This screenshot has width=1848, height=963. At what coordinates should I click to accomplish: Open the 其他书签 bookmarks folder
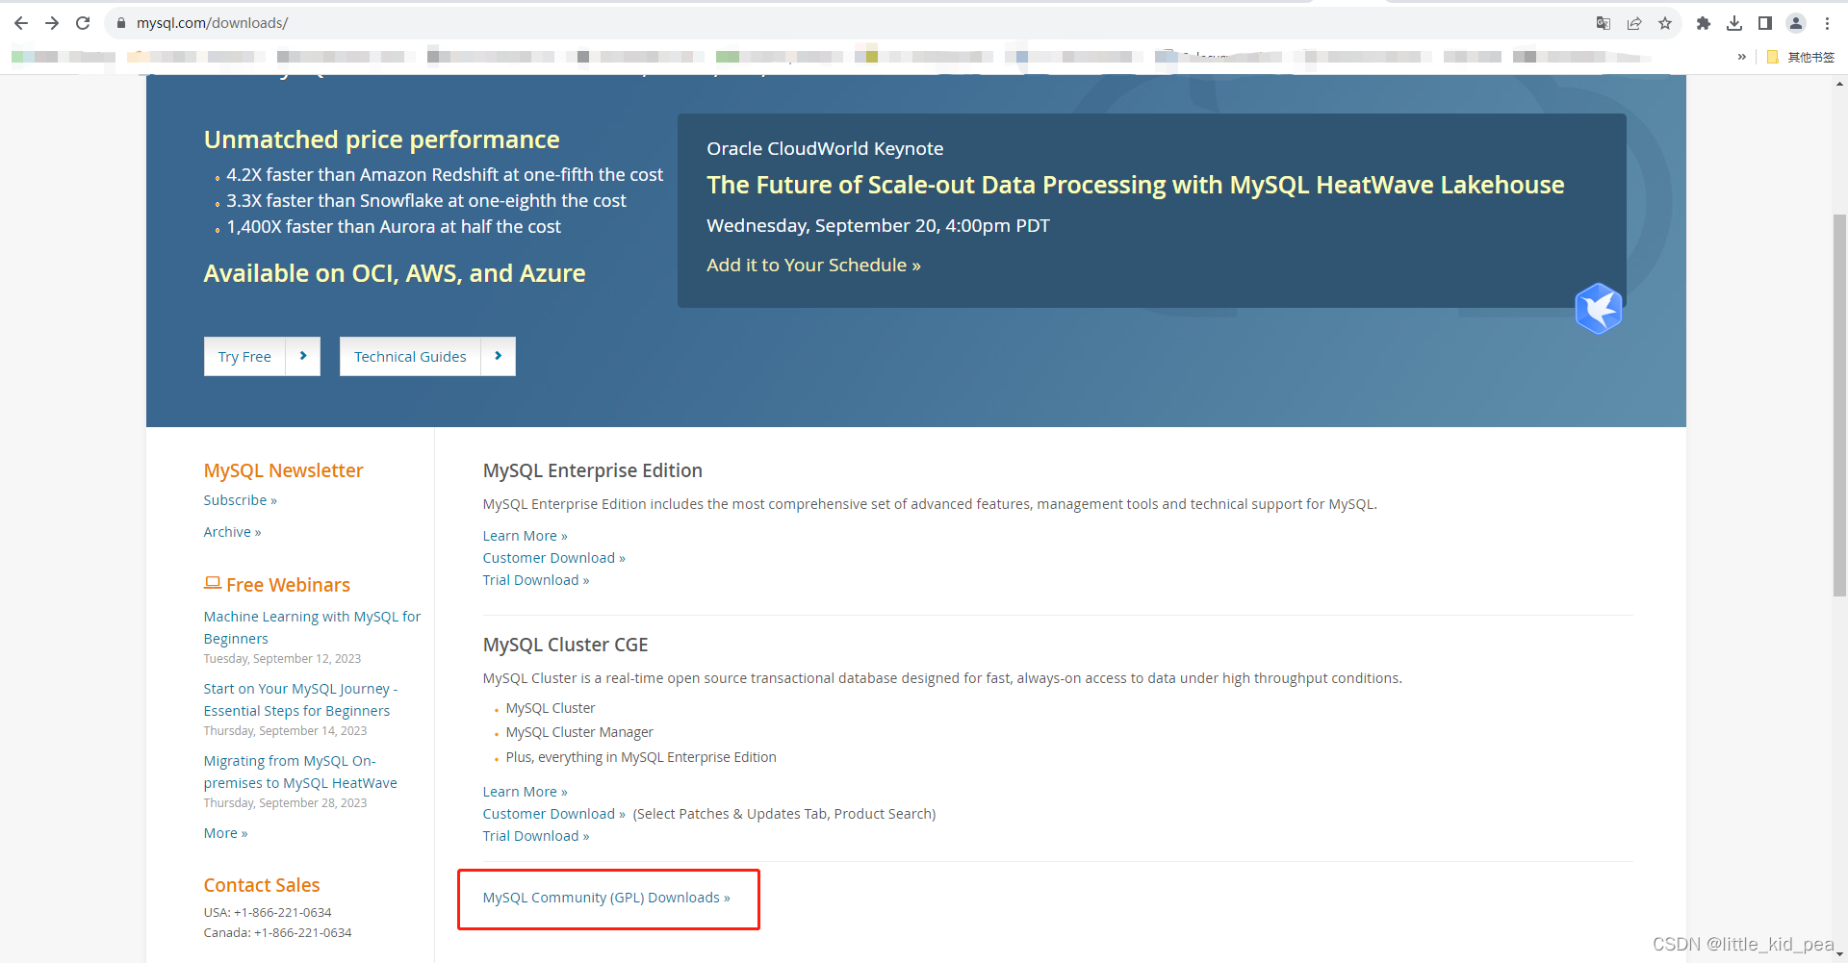tap(1801, 57)
